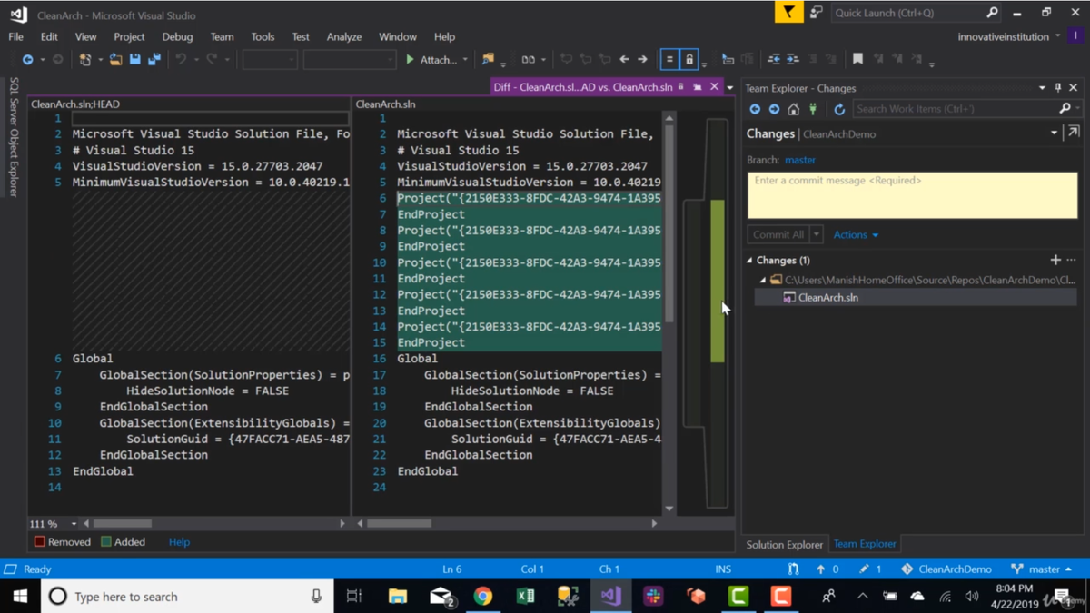Open the SQL Server Object Explorer side tab
Screen dimensions: 1090x613
tap(14, 136)
